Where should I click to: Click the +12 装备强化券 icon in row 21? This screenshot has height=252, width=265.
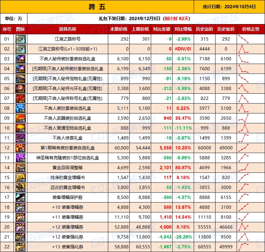coord(20,237)
